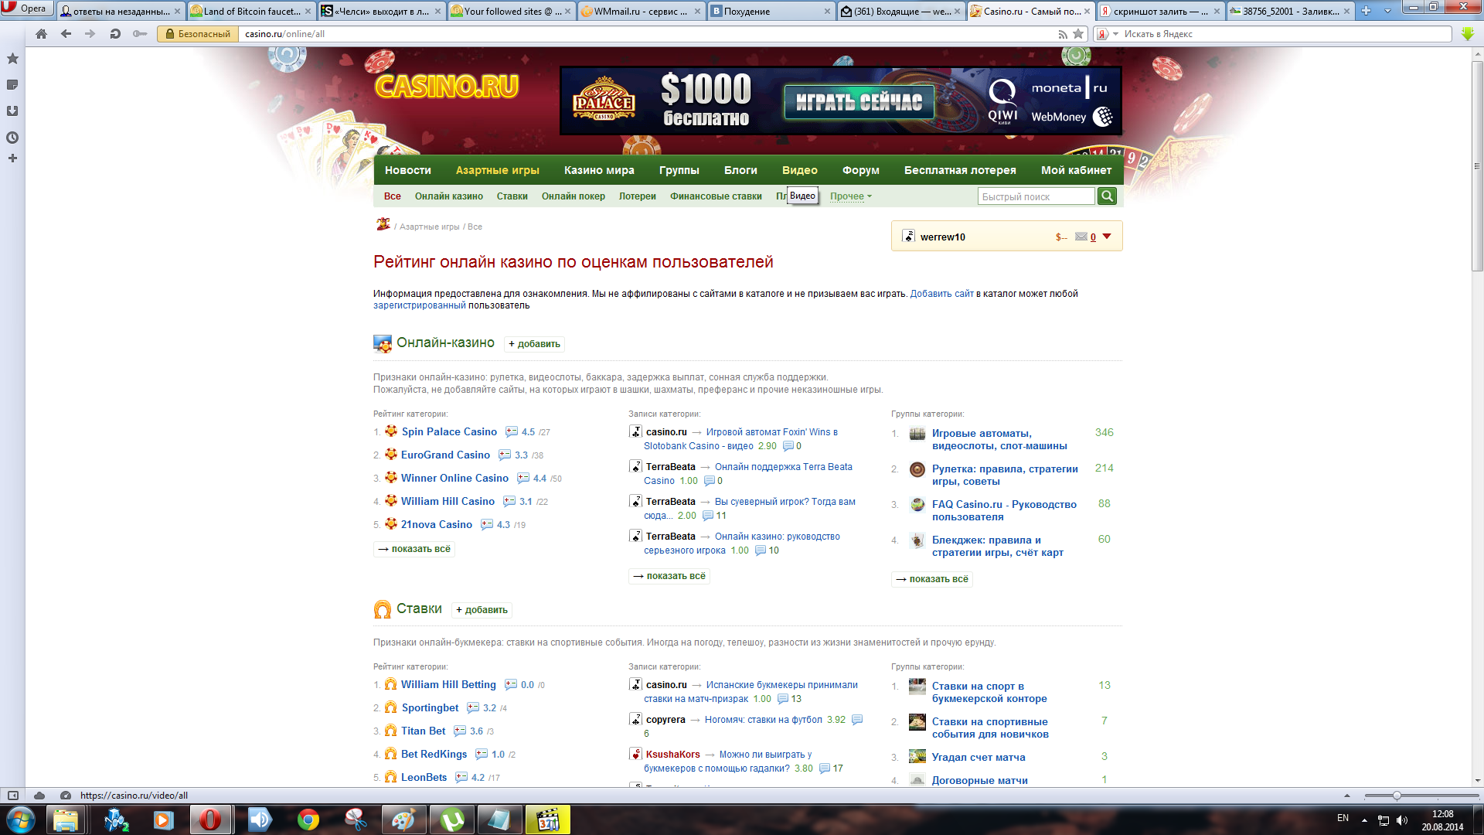The width and height of the screenshot is (1484, 835).
Task: Toggle the panel icon in status bar
Action: coord(13,796)
